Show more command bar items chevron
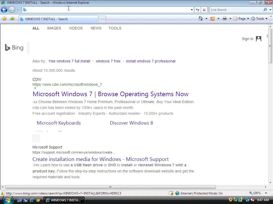 click(x=271, y=16)
